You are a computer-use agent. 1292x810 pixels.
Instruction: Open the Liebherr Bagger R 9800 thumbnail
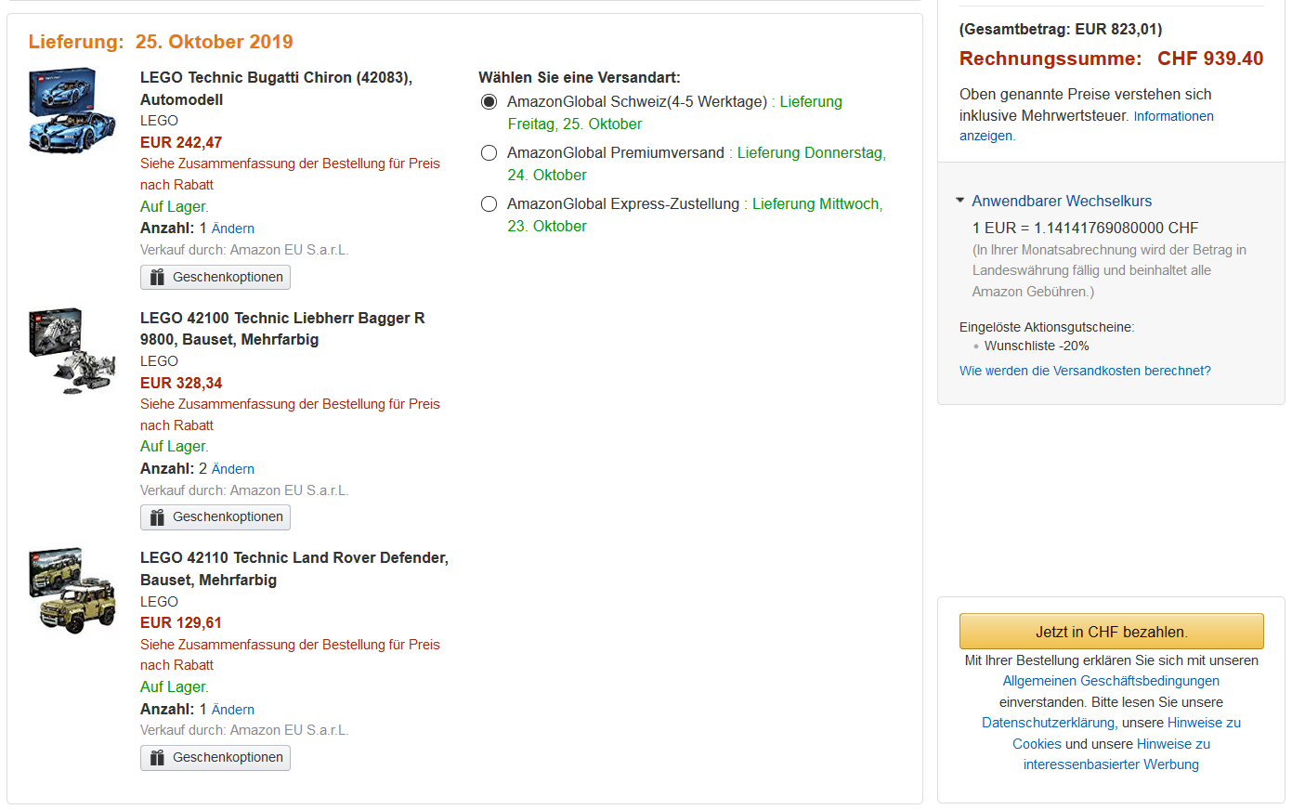click(72, 351)
